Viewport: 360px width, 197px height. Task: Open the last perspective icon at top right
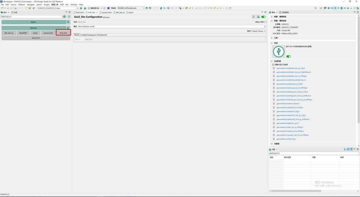coord(357,8)
